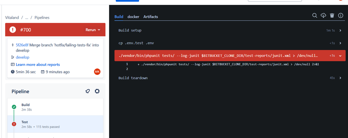Select the Build pipeline step
Viewport: 348px width, 138px height.
pos(55,107)
